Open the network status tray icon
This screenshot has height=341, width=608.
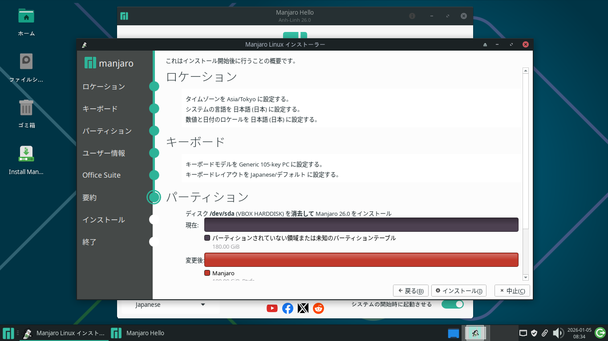click(523, 333)
